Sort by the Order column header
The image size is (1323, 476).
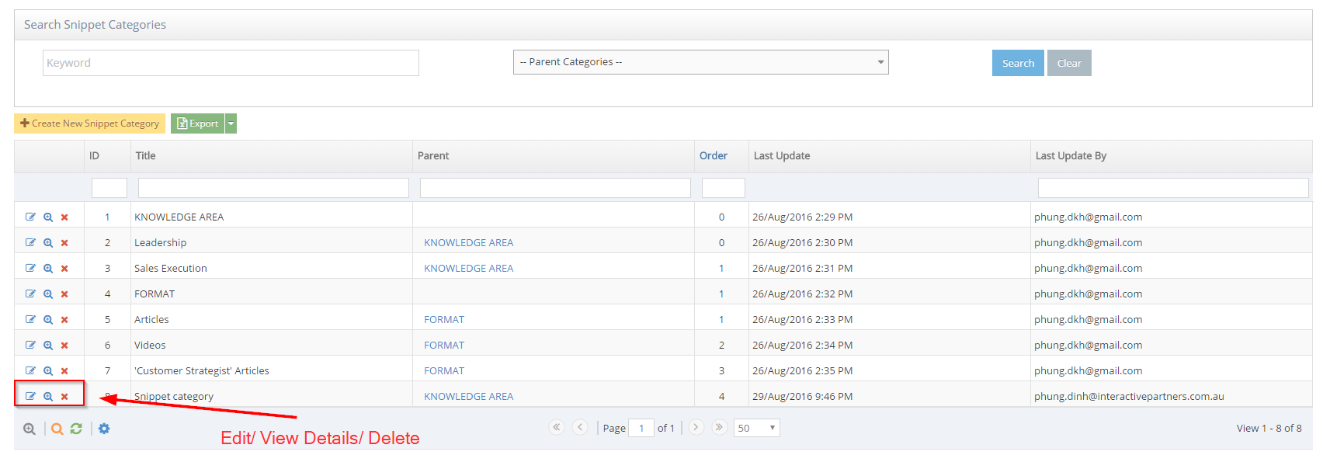tap(713, 156)
